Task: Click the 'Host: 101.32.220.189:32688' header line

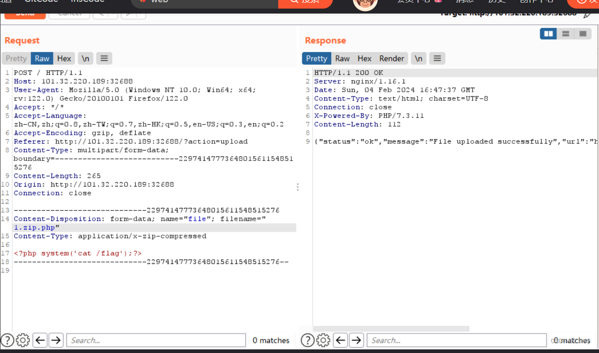Action: pyautogui.click(x=73, y=81)
